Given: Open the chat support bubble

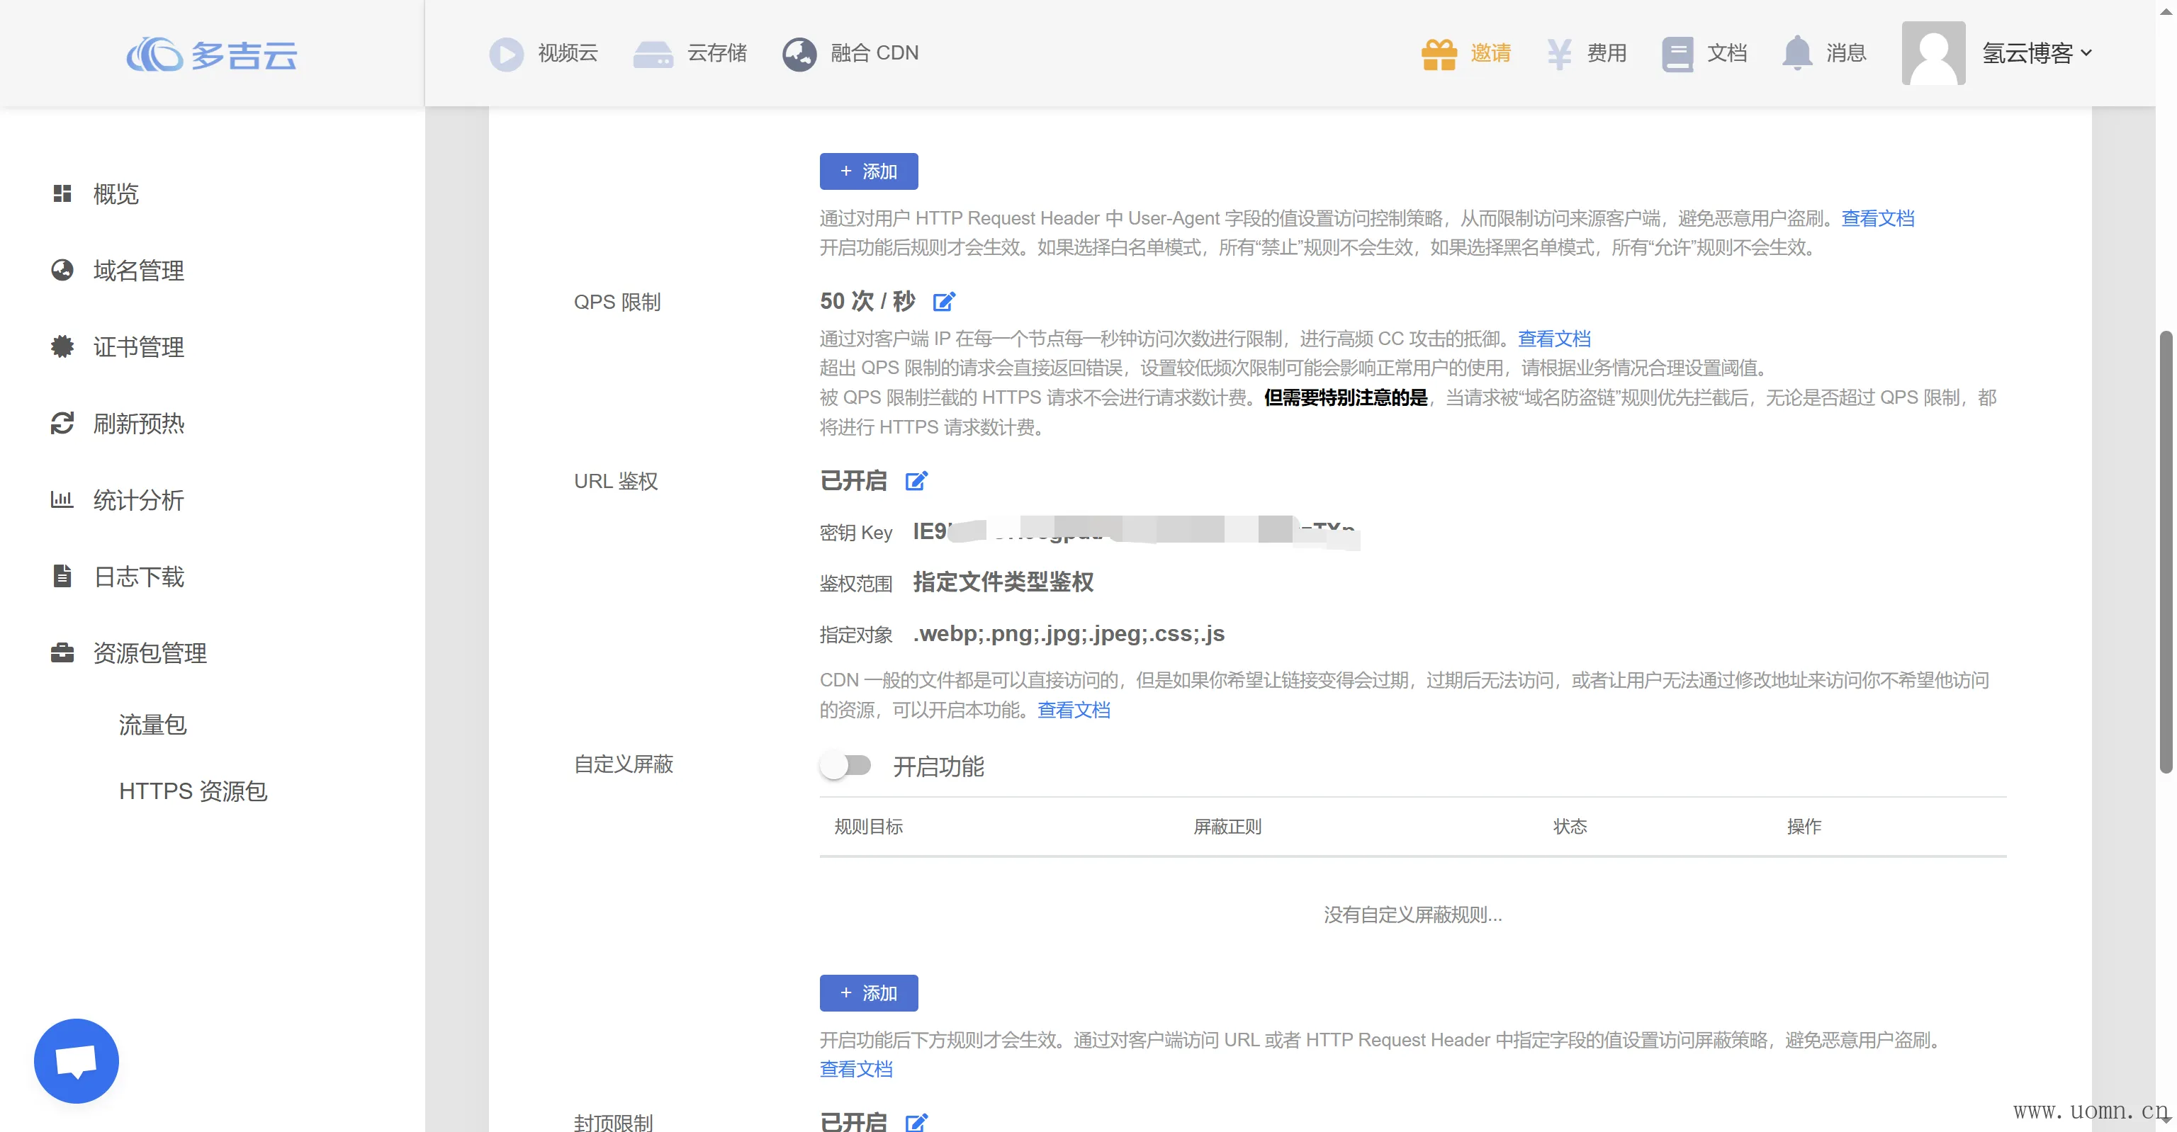Looking at the screenshot, I should coord(76,1060).
